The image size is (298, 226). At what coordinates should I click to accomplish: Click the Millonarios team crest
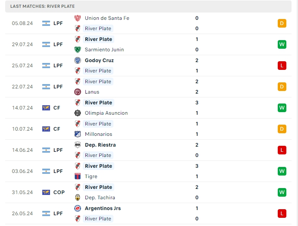click(78, 134)
